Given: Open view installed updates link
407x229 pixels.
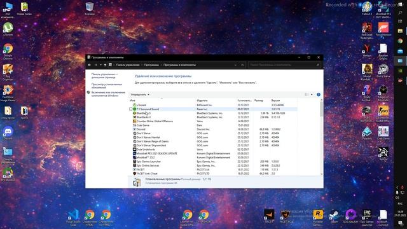Looking at the screenshot, I should (x=107, y=86).
